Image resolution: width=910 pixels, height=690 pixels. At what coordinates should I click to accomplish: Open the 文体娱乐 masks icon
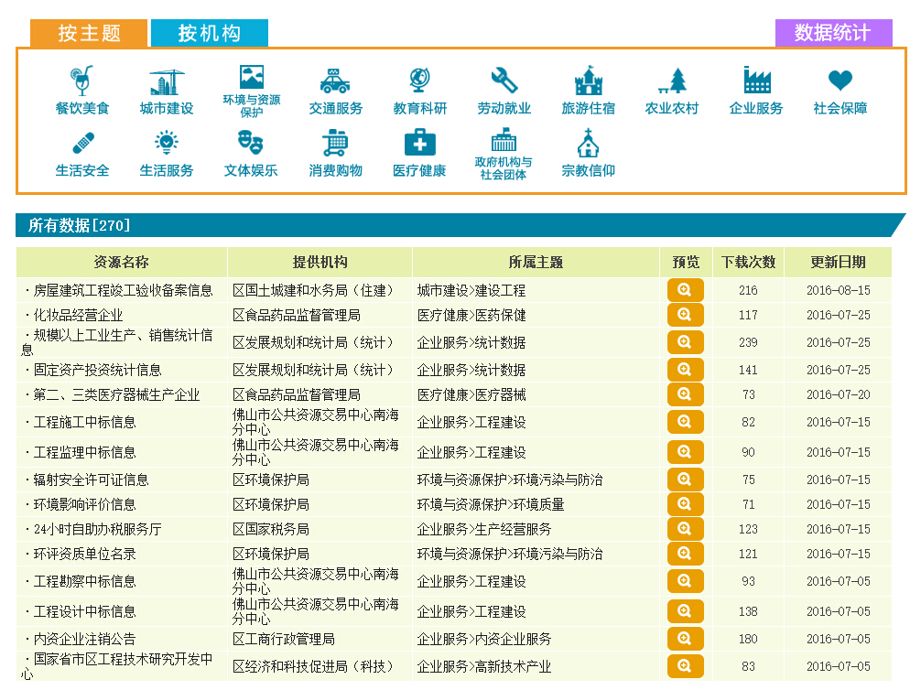point(251,143)
